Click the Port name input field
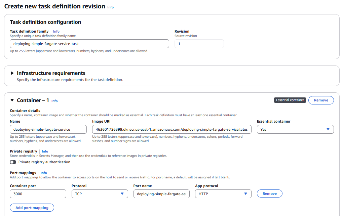The width and height of the screenshot is (343, 216). click(x=161, y=194)
